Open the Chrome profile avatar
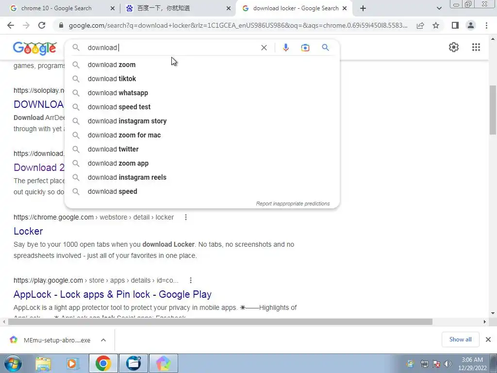The width and height of the screenshot is (497, 373). tap(471, 25)
